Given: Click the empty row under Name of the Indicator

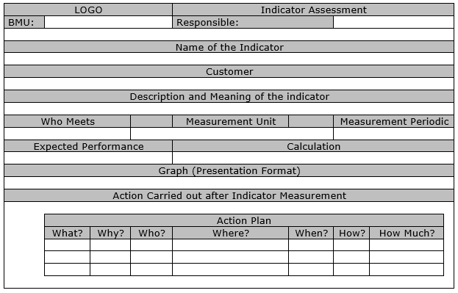Looking at the screenshot, I should tap(229, 59).
